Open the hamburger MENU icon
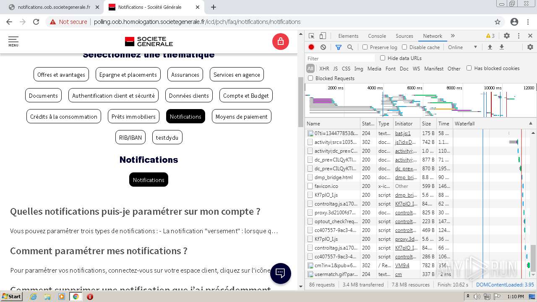This screenshot has height=302, width=537. tap(13, 42)
